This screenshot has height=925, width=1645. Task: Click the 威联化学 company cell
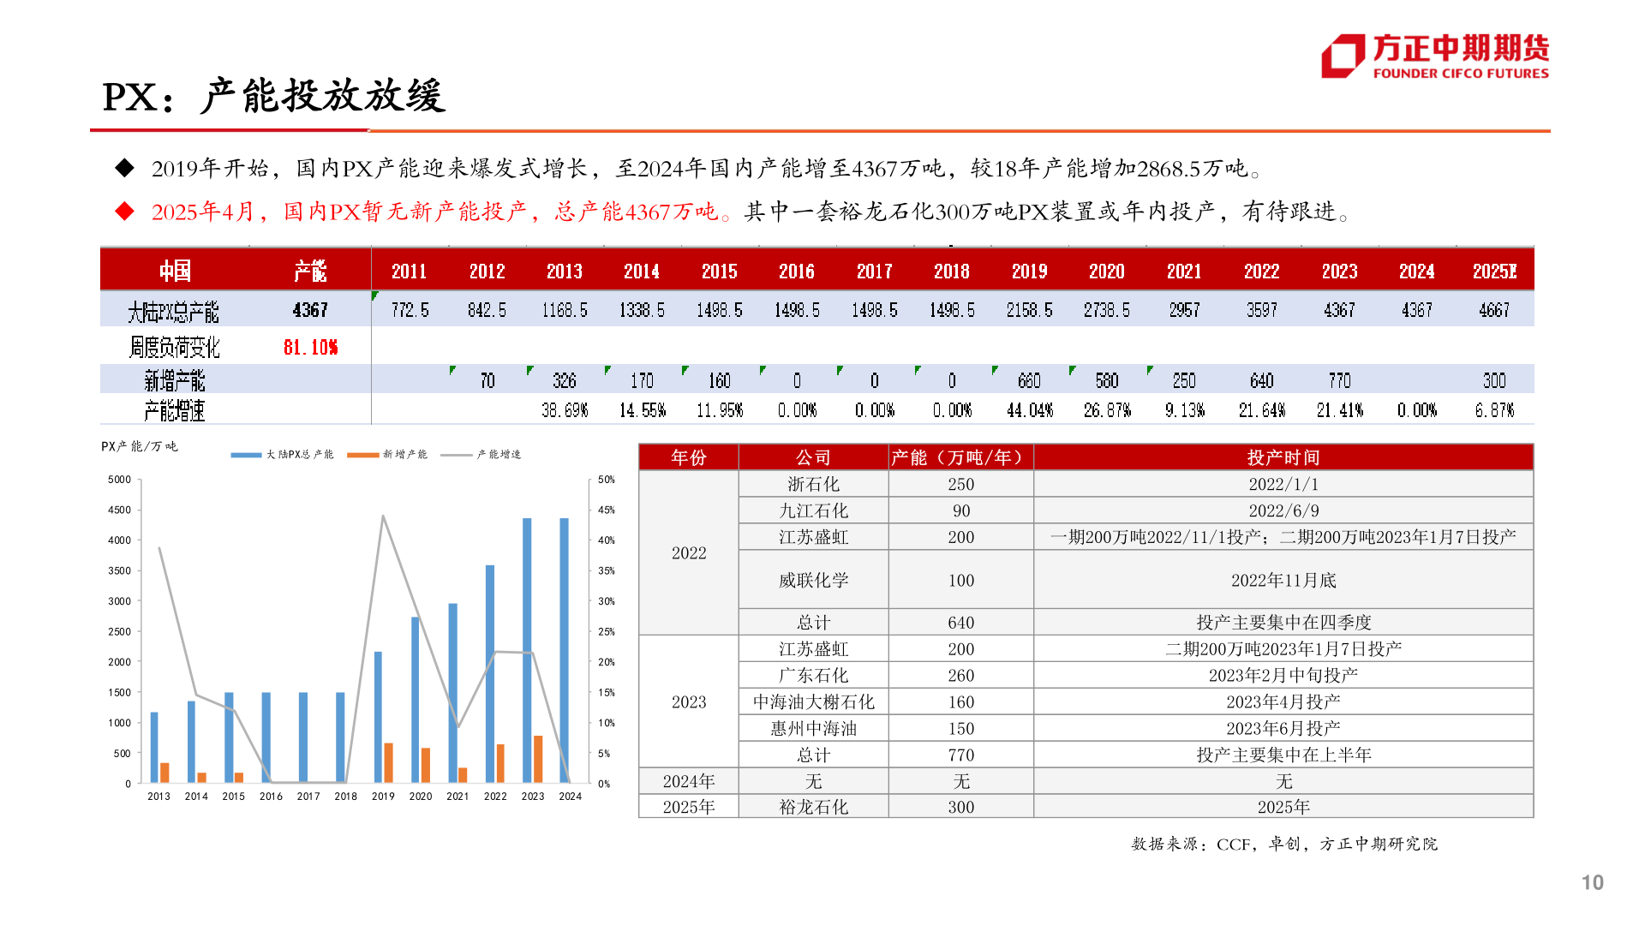point(813,580)
